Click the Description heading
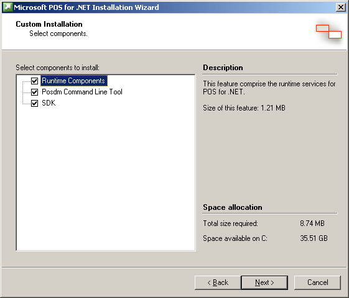 [x=223, y=68]
